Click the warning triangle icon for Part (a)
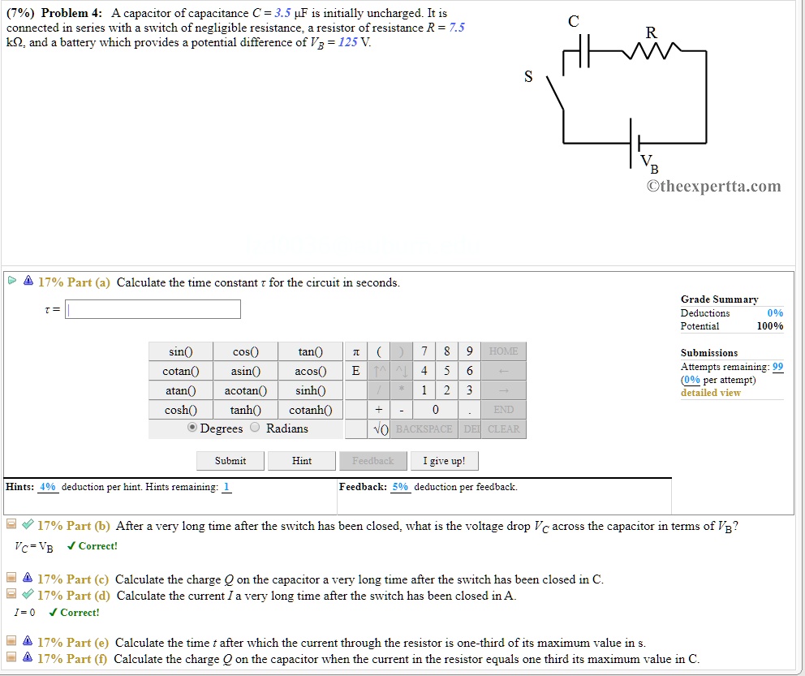Image resolution: width=805 pixels, height=676 pixels. click(27, 280)
